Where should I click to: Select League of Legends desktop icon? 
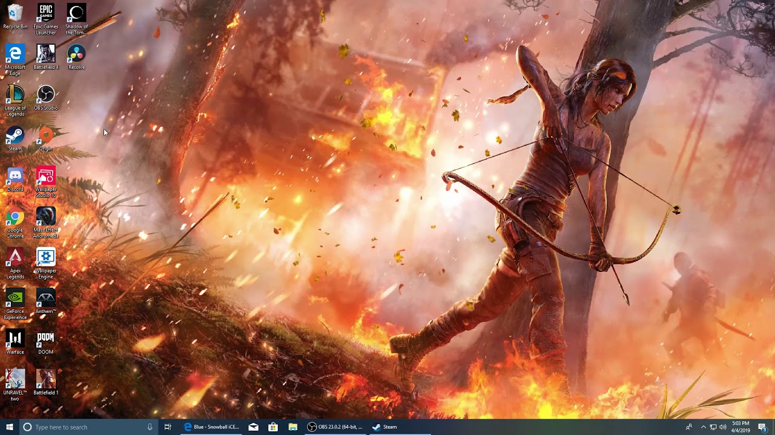15,100
